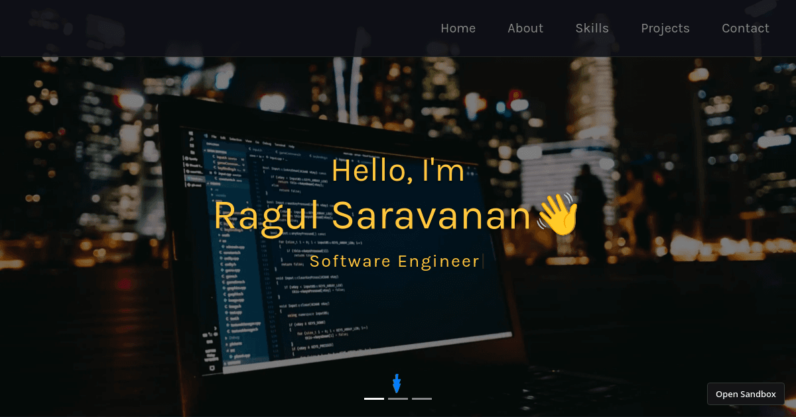Screen dimensions: 796x417
Task: Click the waving hand emoji
Action: click(x=560, y=215)
